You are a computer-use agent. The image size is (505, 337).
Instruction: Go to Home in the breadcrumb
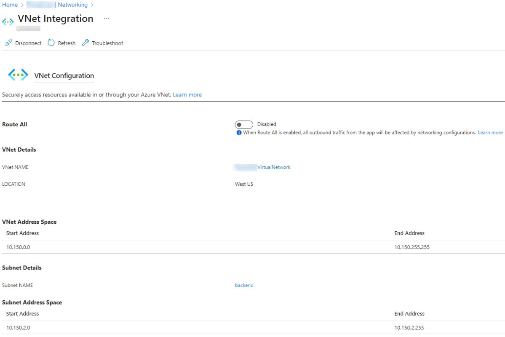point(10,5)
